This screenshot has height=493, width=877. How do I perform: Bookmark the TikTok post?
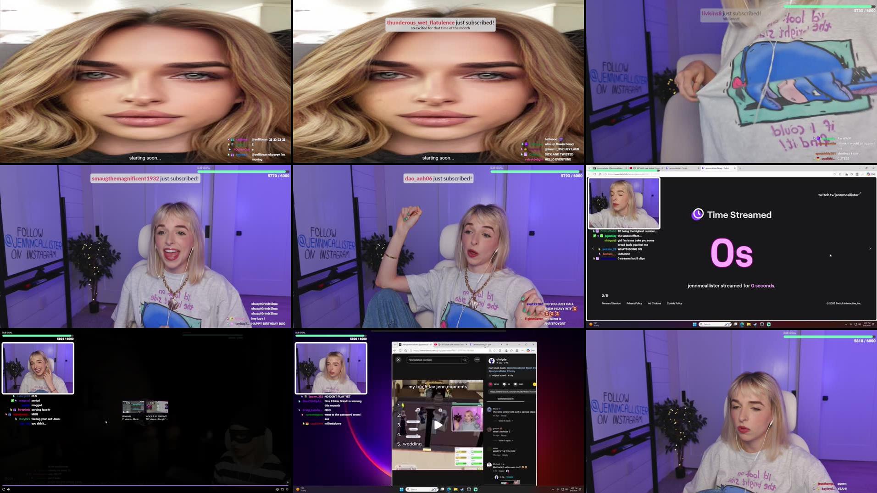515,384
